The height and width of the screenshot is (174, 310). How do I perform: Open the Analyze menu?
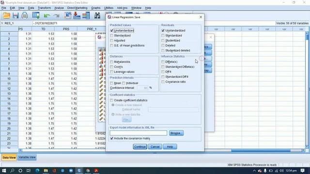(x=59, y=8)
